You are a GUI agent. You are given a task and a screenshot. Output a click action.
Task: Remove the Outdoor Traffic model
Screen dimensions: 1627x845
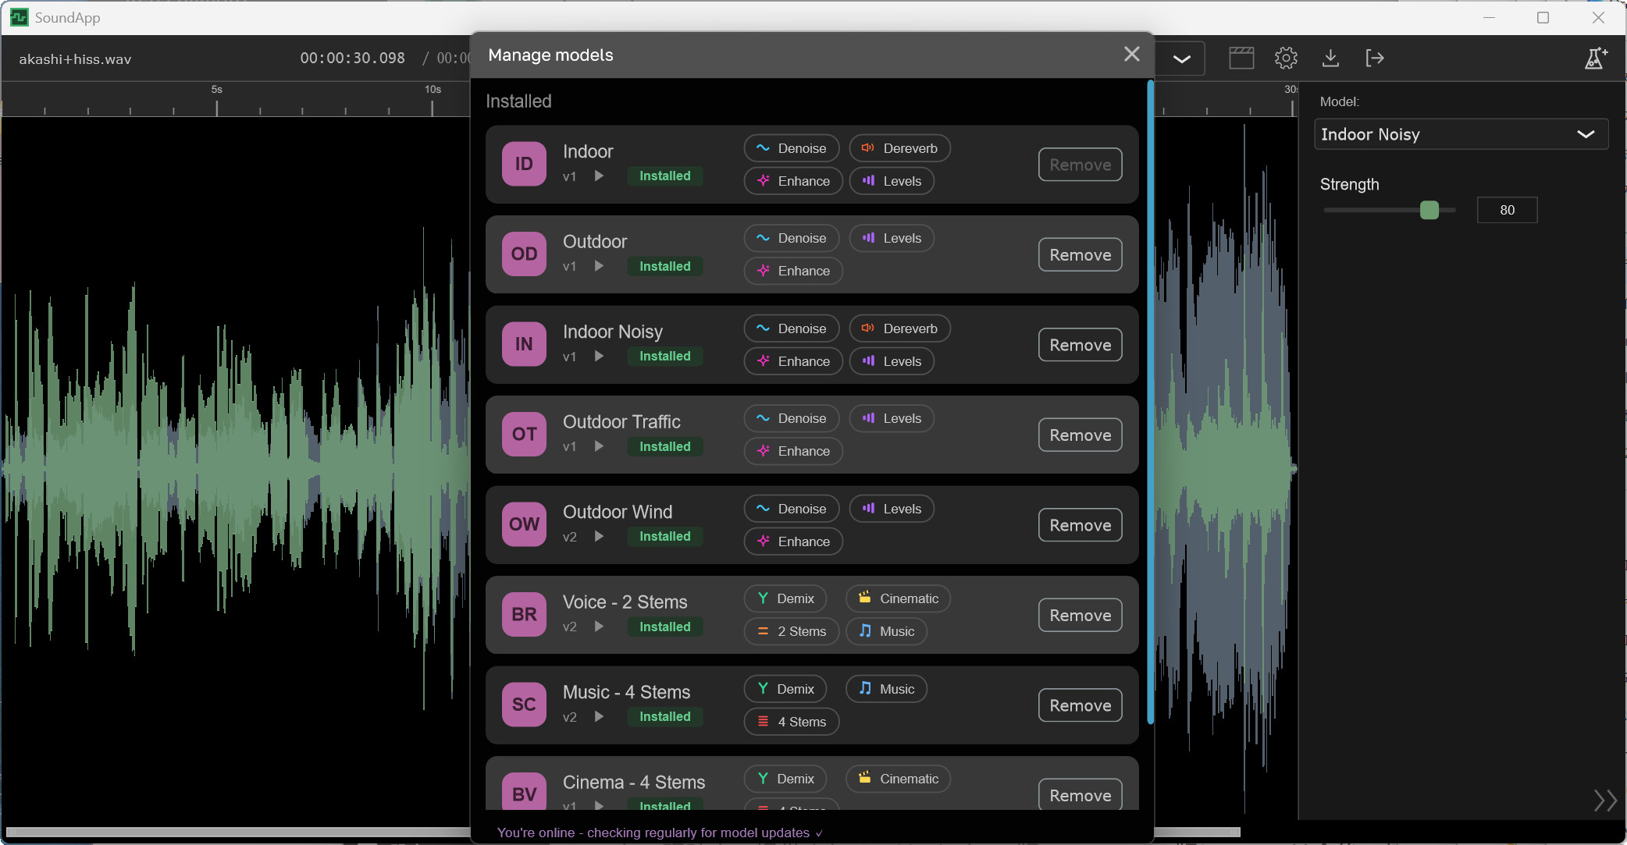1080,435
